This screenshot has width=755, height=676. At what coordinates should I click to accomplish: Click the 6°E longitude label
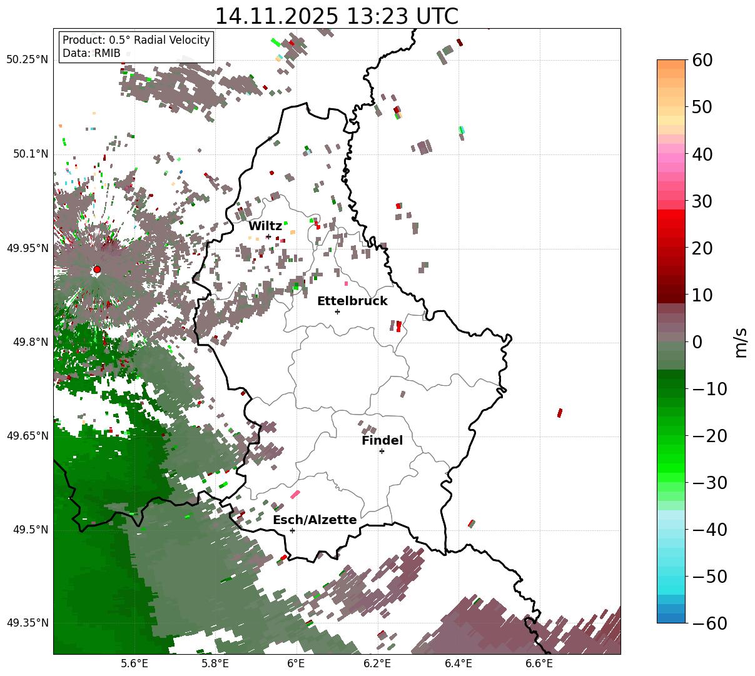pos(296,663)
